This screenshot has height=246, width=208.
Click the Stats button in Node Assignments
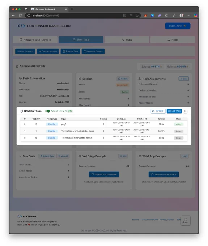184,79
